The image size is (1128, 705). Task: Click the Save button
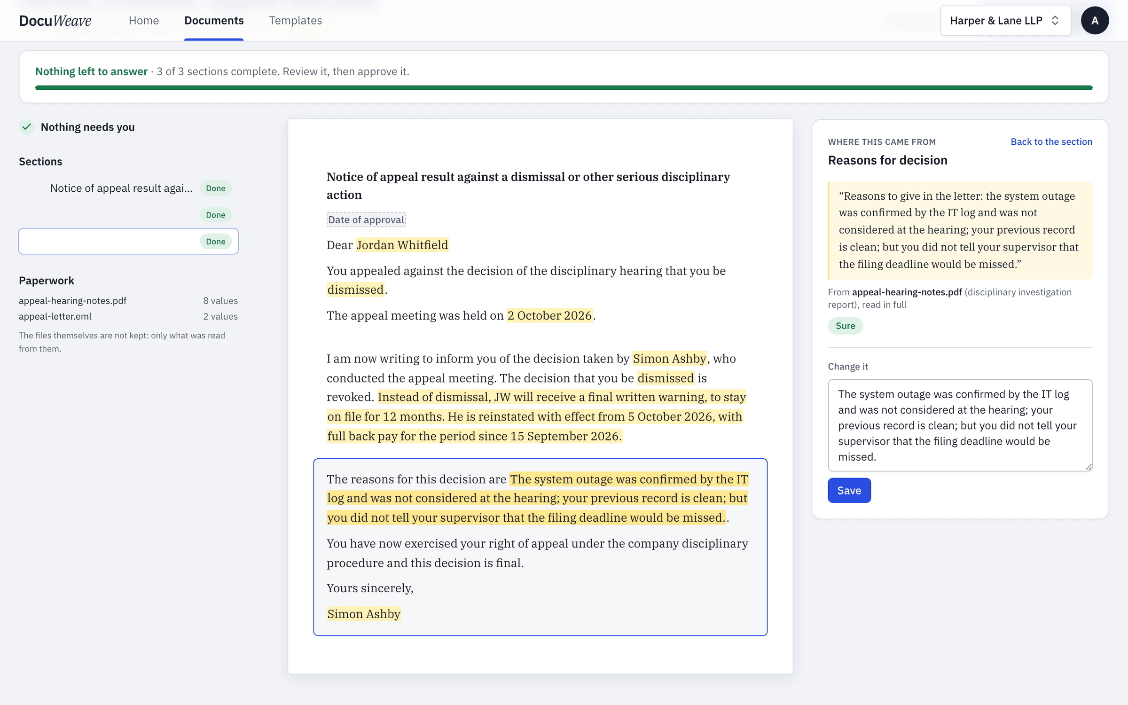click(849, 490)
